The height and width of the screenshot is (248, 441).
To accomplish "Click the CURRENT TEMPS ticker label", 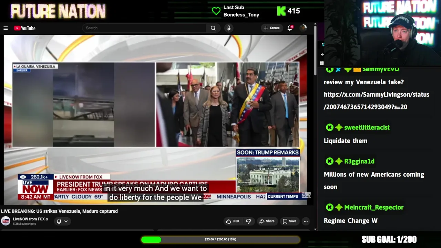I will click(x=283, y=196).
